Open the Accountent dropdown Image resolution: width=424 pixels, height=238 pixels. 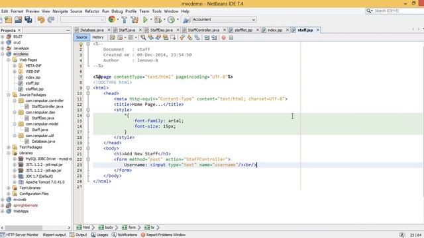224,20
